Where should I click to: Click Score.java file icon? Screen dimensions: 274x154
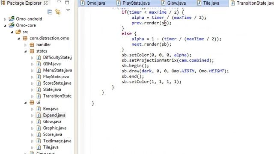pyautogui.click(x=39, y=134)
